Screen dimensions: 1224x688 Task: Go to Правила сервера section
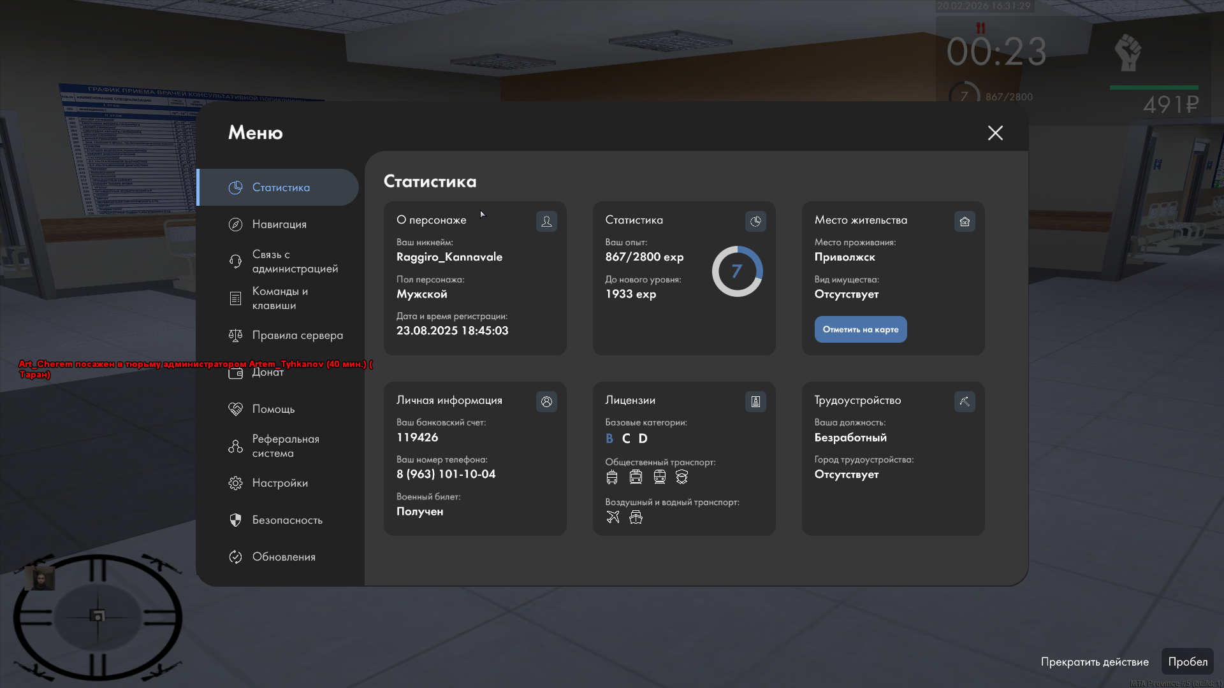pos(297,335)
